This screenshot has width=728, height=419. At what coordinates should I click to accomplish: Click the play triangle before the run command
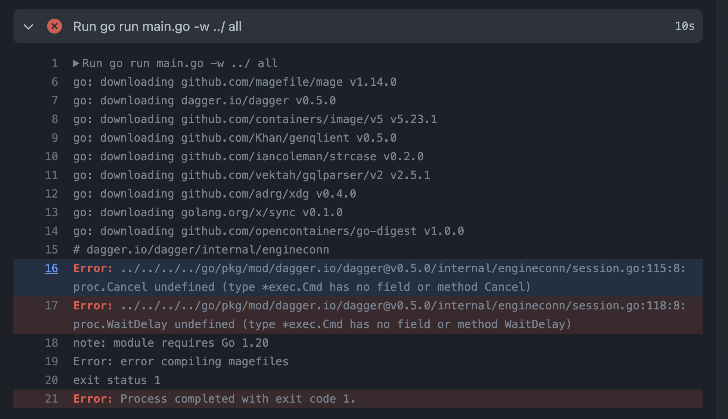click(x=76, y=63)
